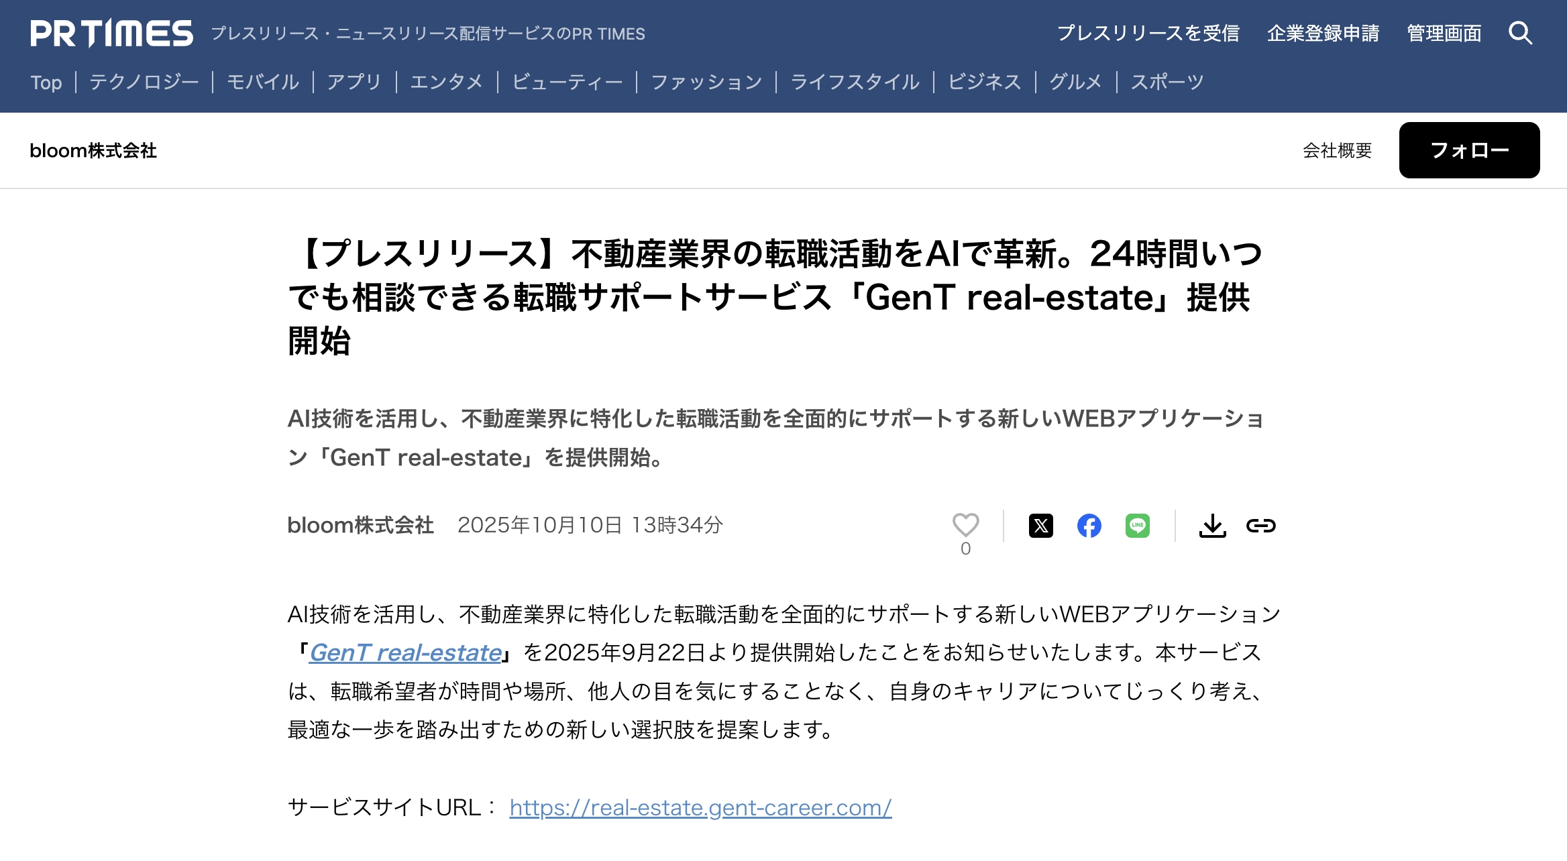Open 会社概要 company overview link
1567x861 pixels.
(x=1337, y=150)
